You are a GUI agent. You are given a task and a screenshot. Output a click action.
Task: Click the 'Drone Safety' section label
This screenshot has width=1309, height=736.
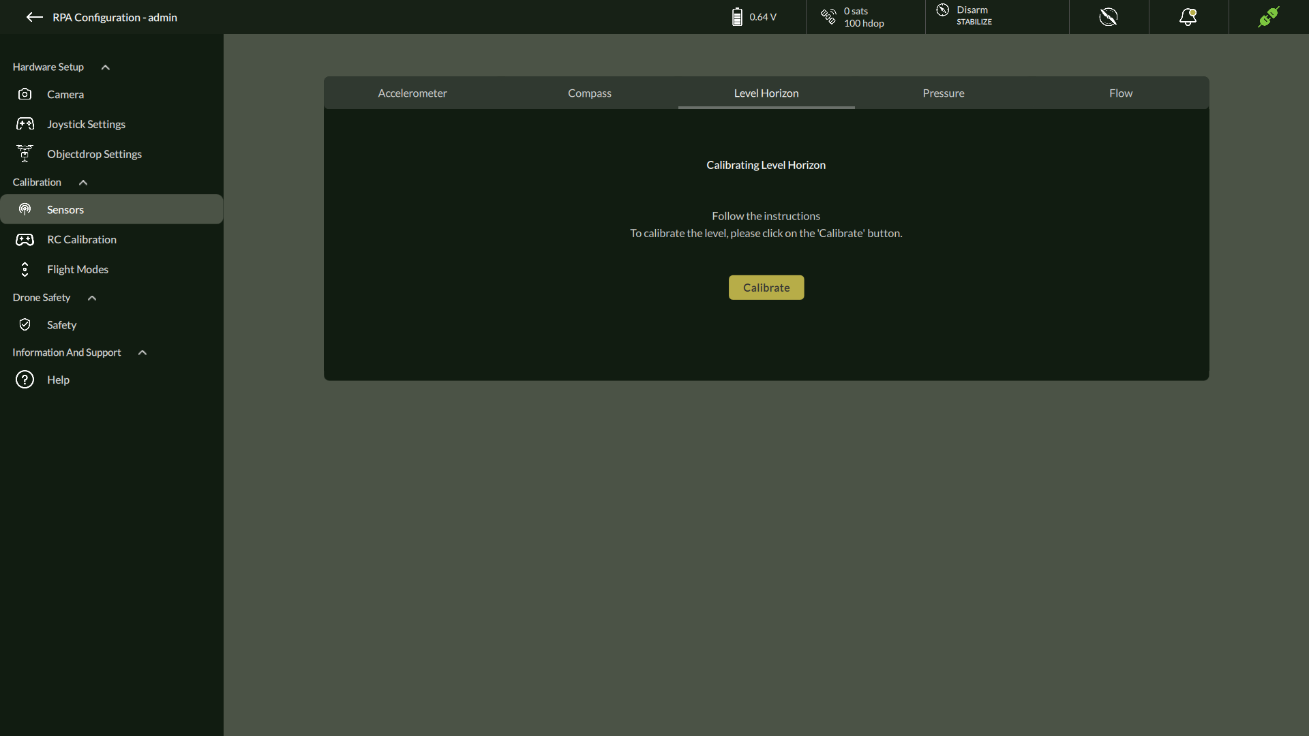(x=41, y=298)
